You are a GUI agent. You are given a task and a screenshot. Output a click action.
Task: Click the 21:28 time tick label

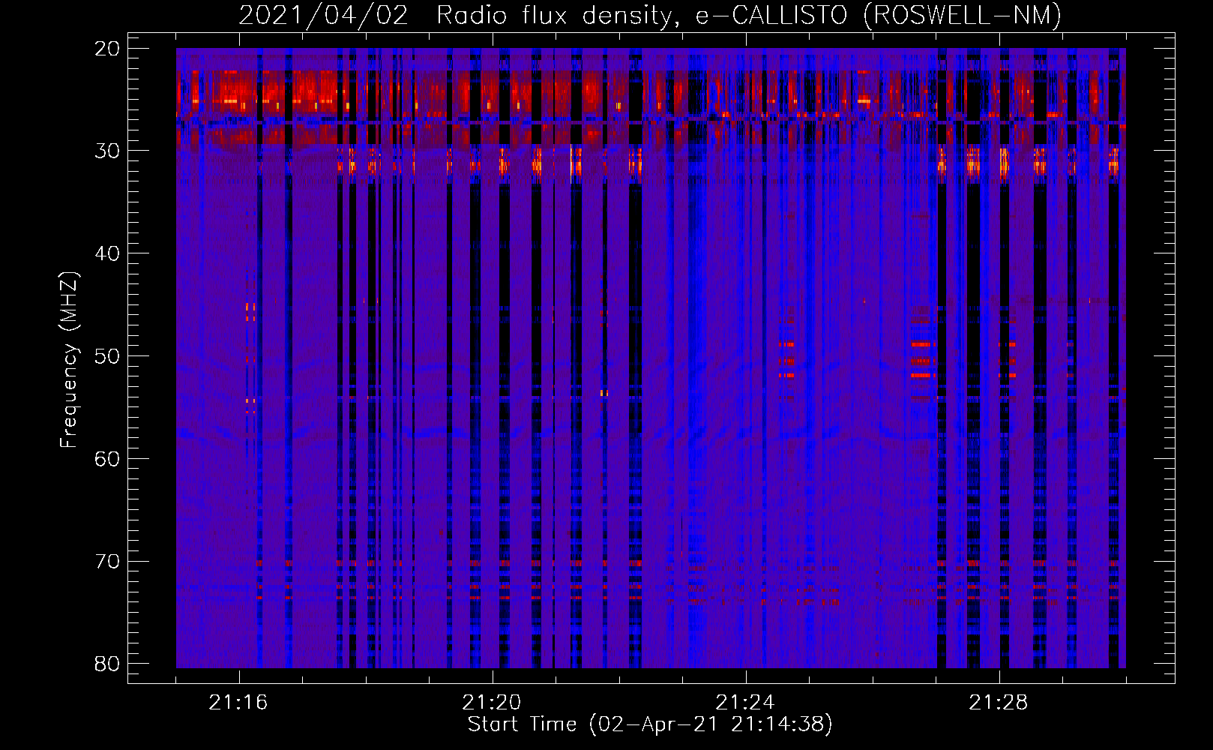[x=999, y=703]
